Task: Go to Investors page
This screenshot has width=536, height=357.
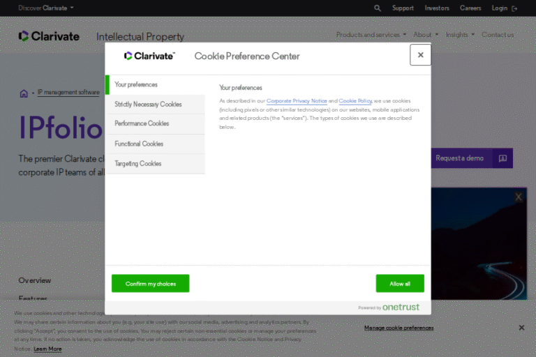Action: pos(437,8)
